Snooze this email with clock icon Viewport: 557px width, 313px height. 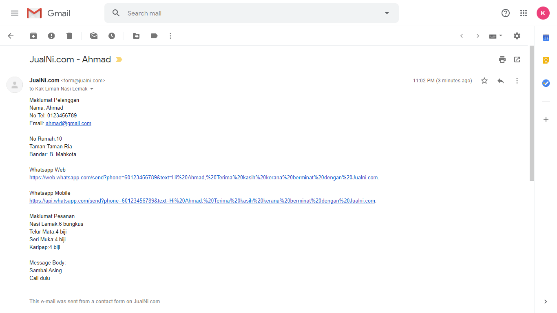point(112,36)
